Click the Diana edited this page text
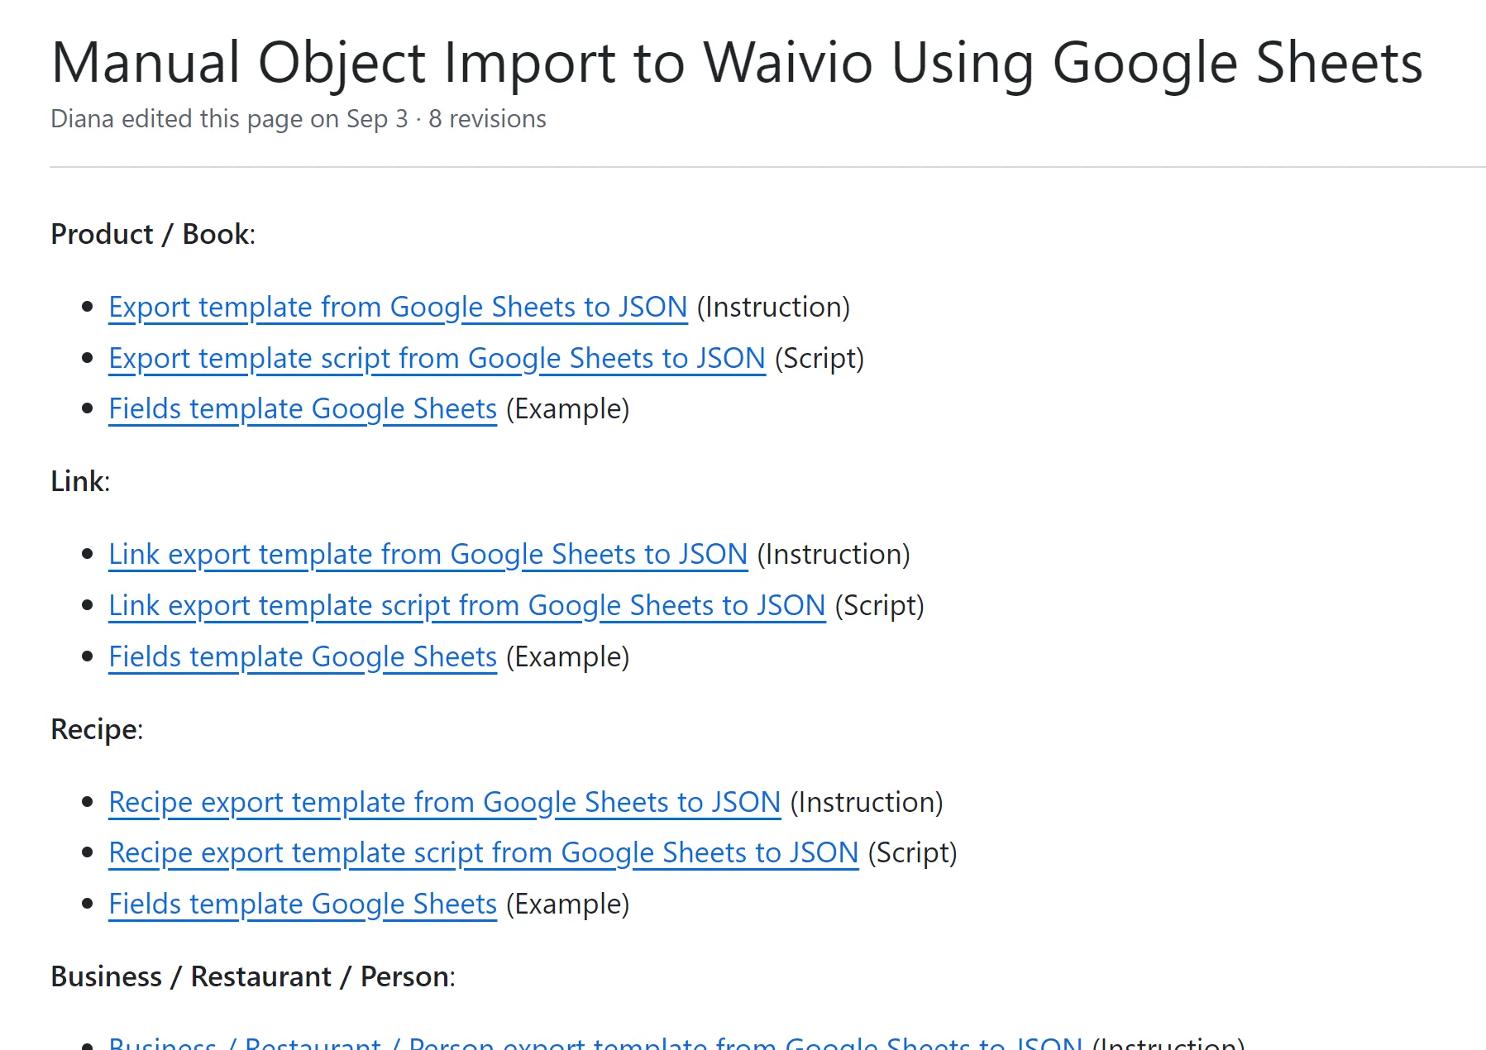 (229, 119)
